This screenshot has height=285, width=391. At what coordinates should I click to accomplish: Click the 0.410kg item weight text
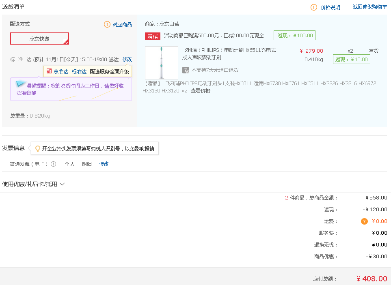coord(314,60)
